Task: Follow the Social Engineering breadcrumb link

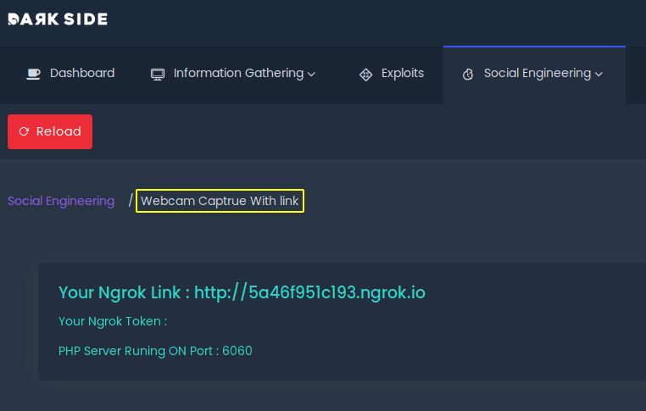Action: coord(61,201)
